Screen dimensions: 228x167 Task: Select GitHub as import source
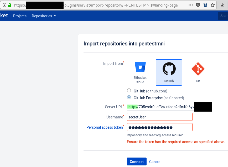coord(169,72)
